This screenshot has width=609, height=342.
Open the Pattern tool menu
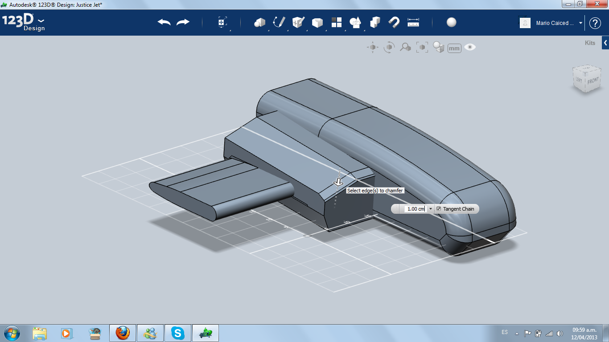[x=337, y=22]
